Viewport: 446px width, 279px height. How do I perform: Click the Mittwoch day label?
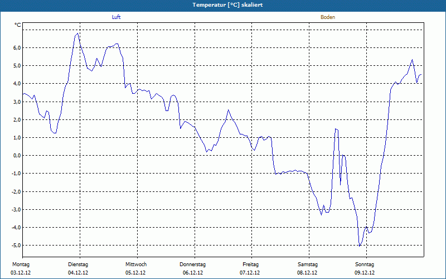(x=136, y=264)
